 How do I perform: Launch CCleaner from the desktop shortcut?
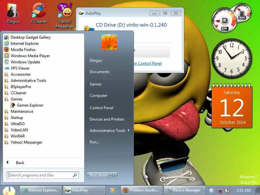tap(39, 13)
